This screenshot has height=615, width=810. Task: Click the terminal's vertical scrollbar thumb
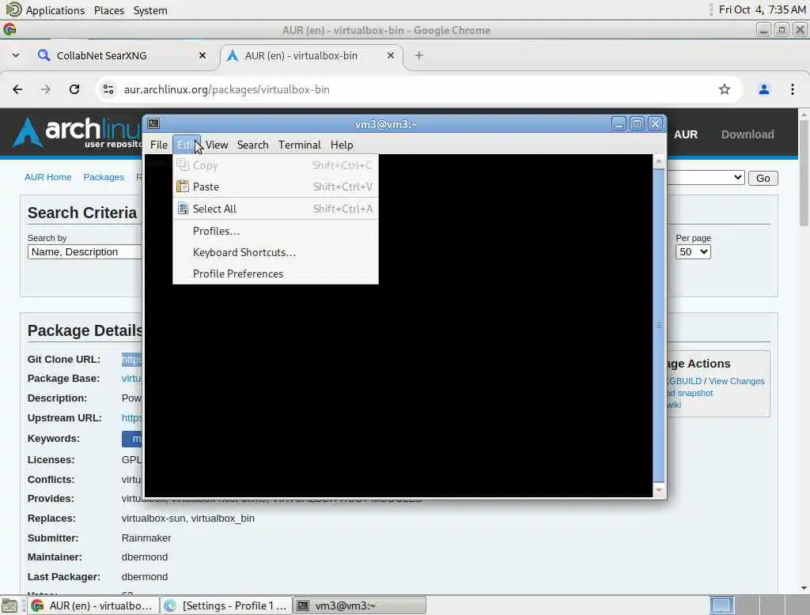click(659, 325)
